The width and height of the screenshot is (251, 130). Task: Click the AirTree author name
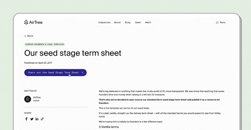(x=37, y=97)
